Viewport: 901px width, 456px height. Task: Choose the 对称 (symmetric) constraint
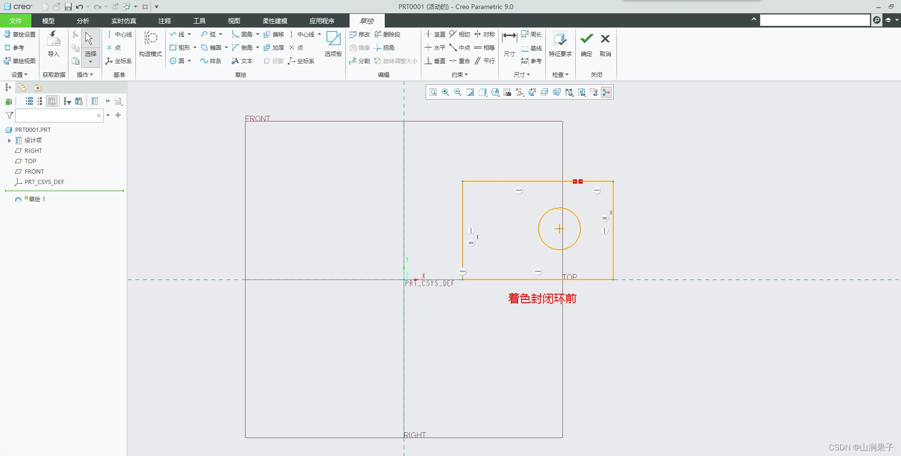coord(484,34)
